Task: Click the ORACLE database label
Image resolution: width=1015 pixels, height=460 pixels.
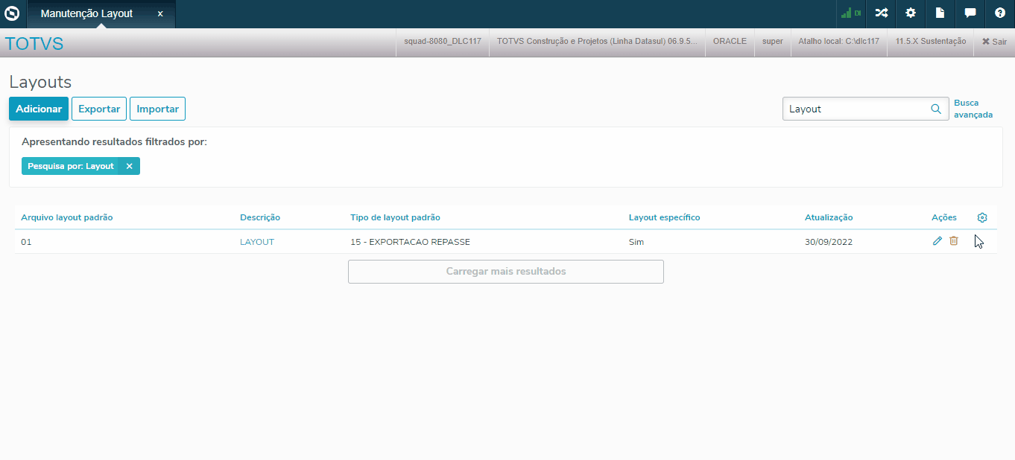Action: 730,42
